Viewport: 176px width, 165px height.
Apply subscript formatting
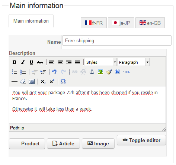(43, 82)
